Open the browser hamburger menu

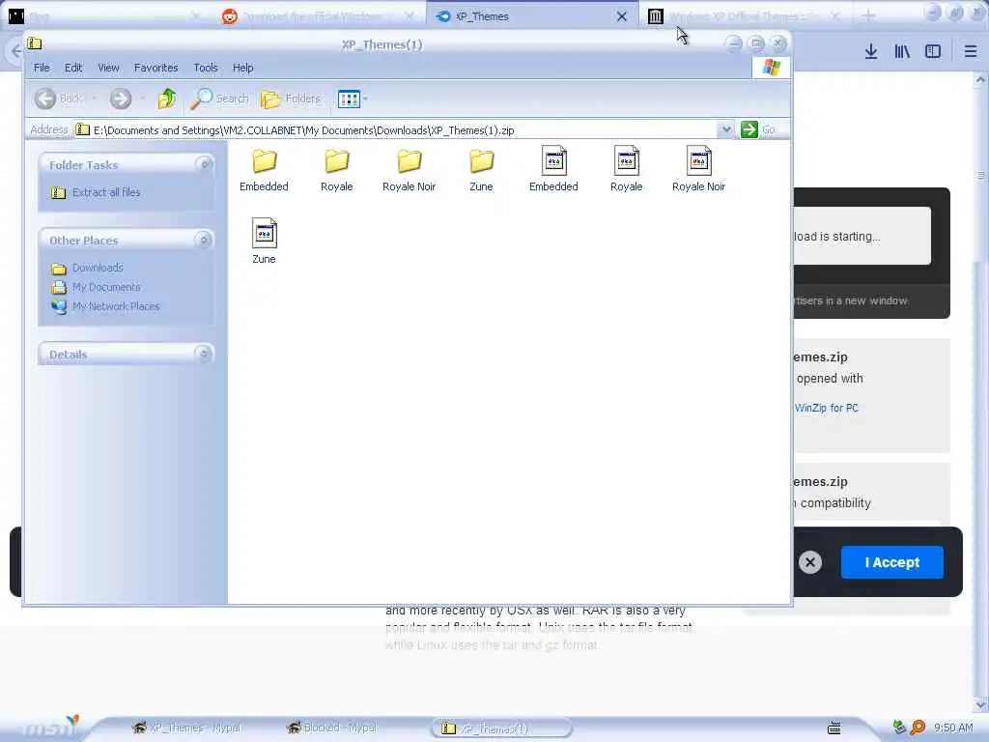971,51
